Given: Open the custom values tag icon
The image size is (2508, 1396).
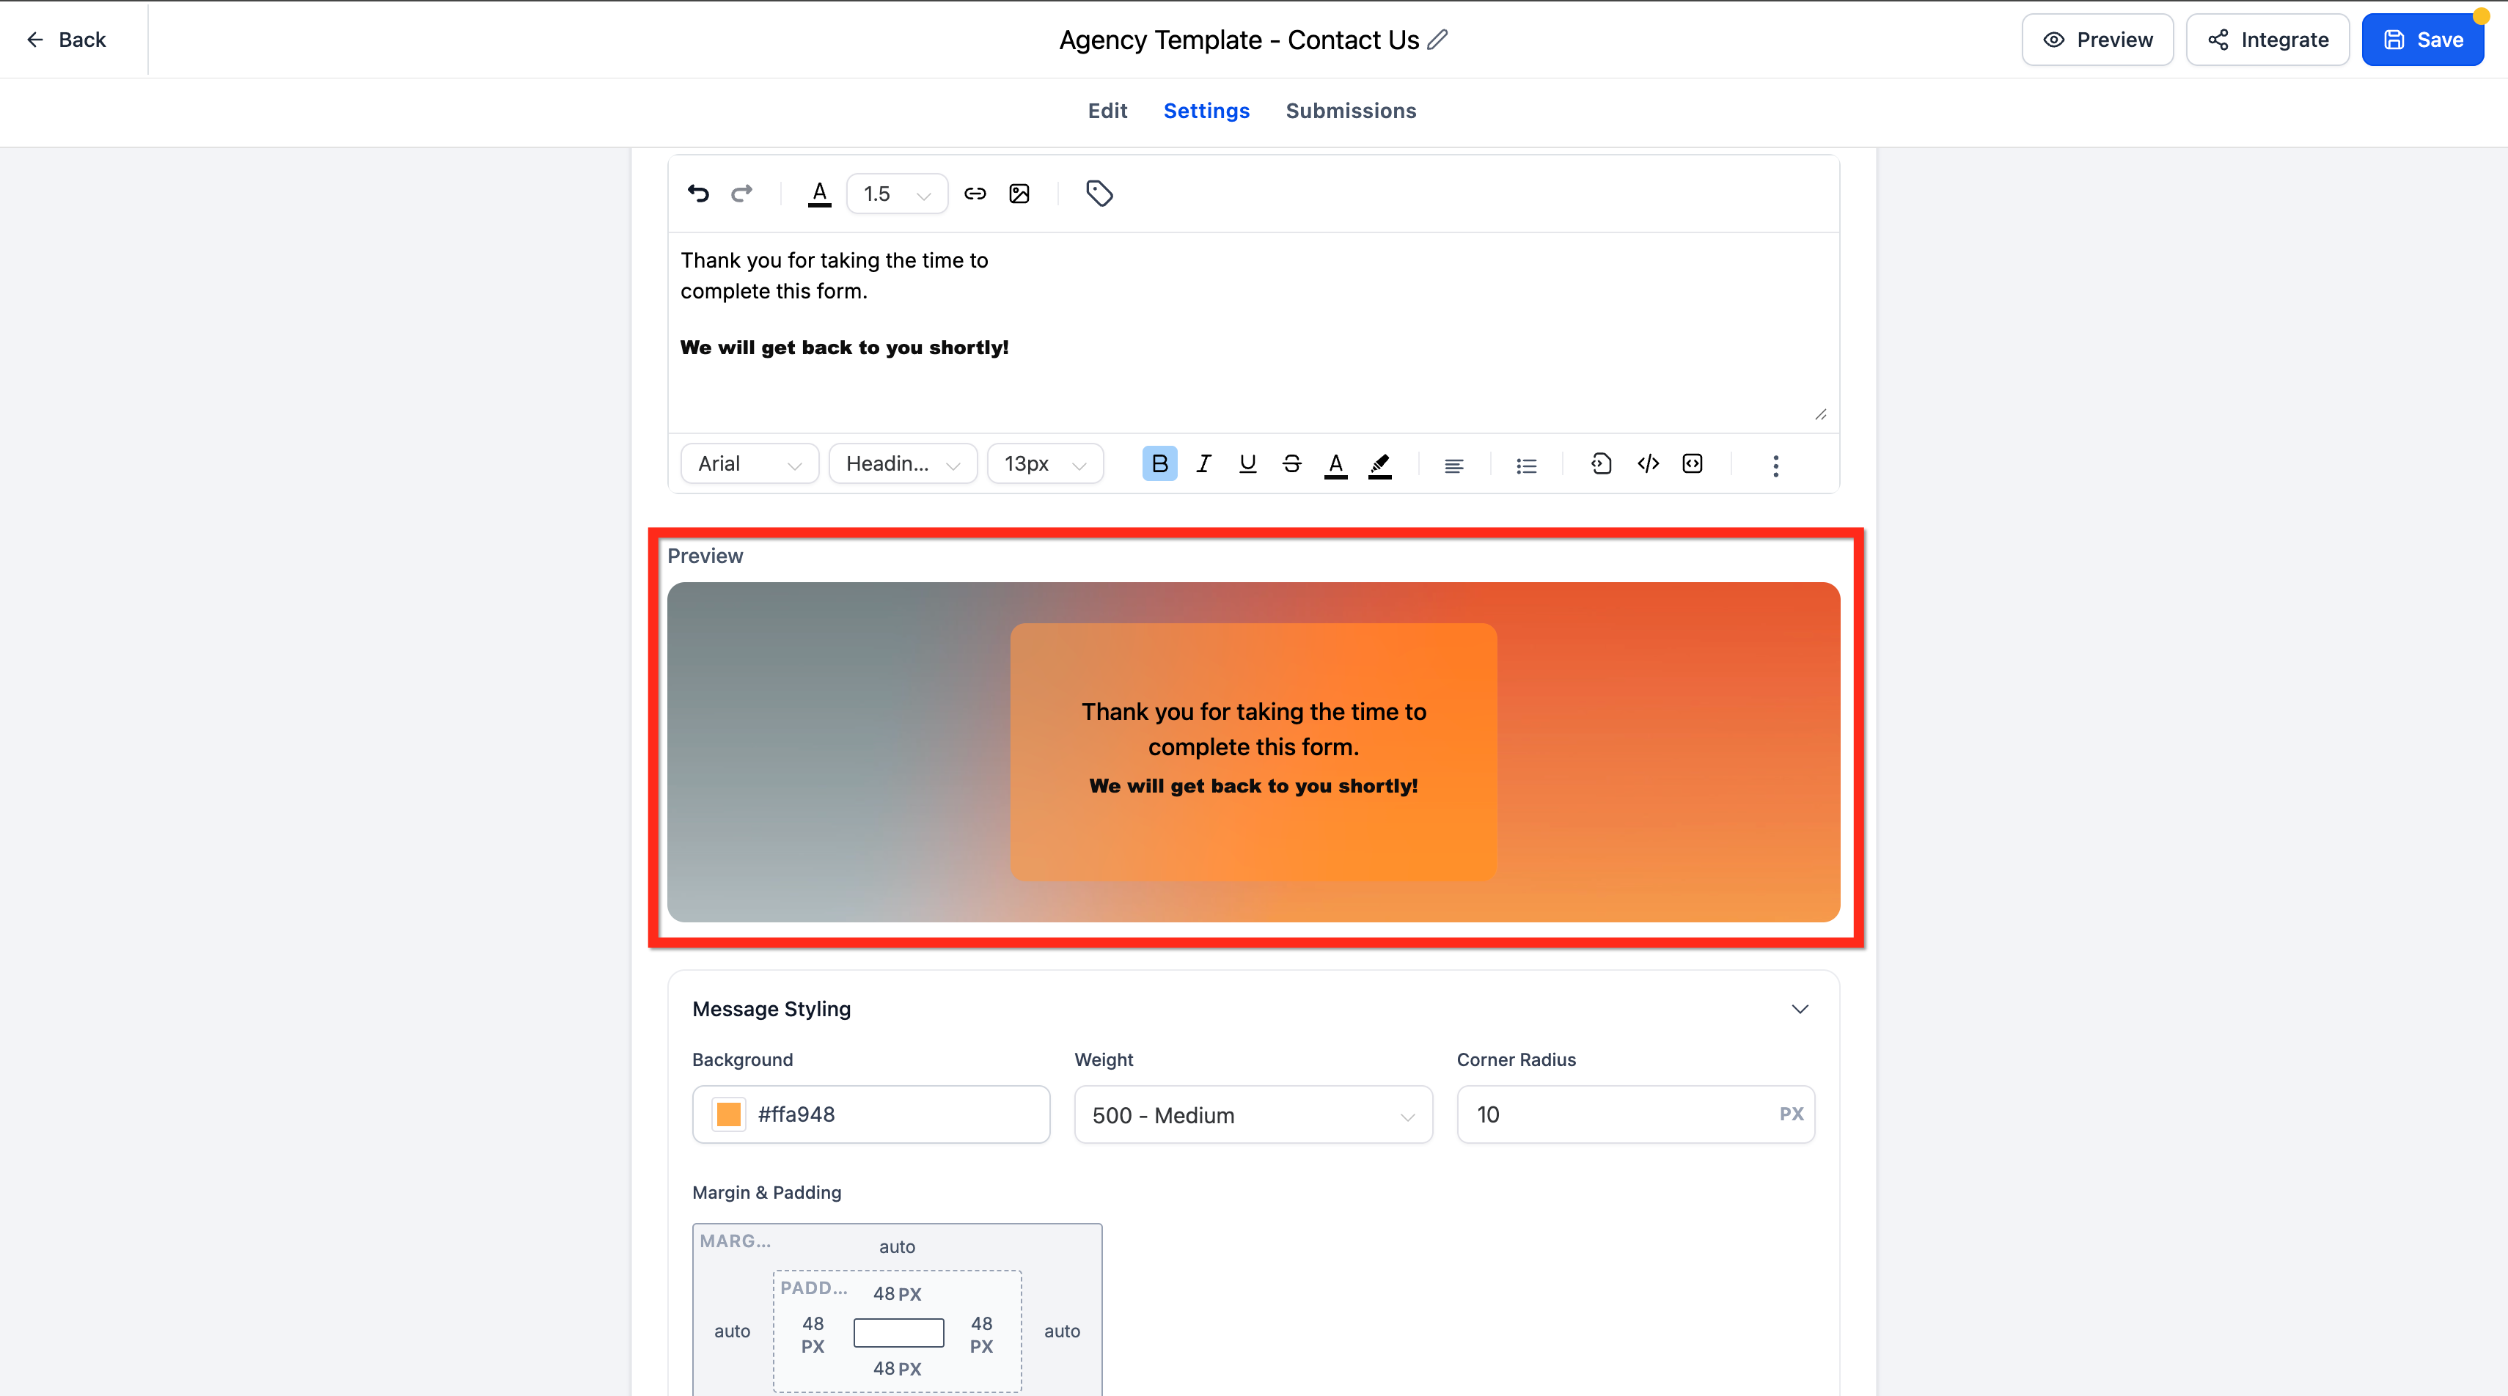Looking at the screenshot, I should tap(1099, 194).
